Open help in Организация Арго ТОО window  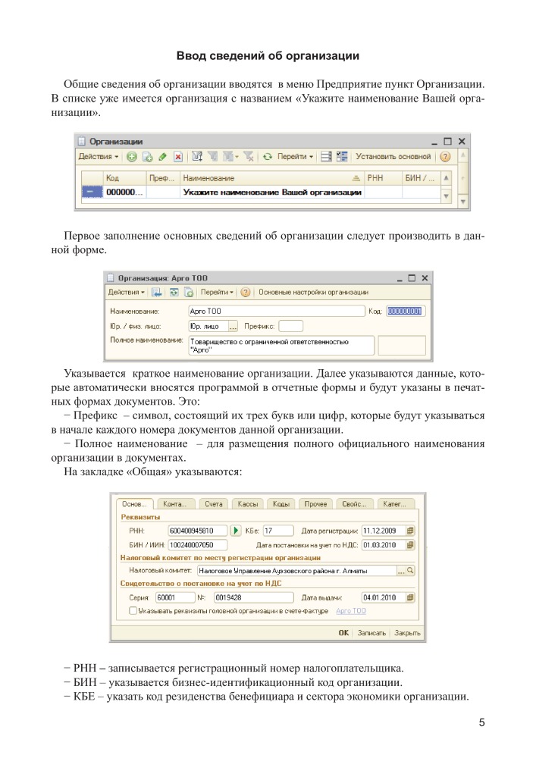(x=246, y=293)
